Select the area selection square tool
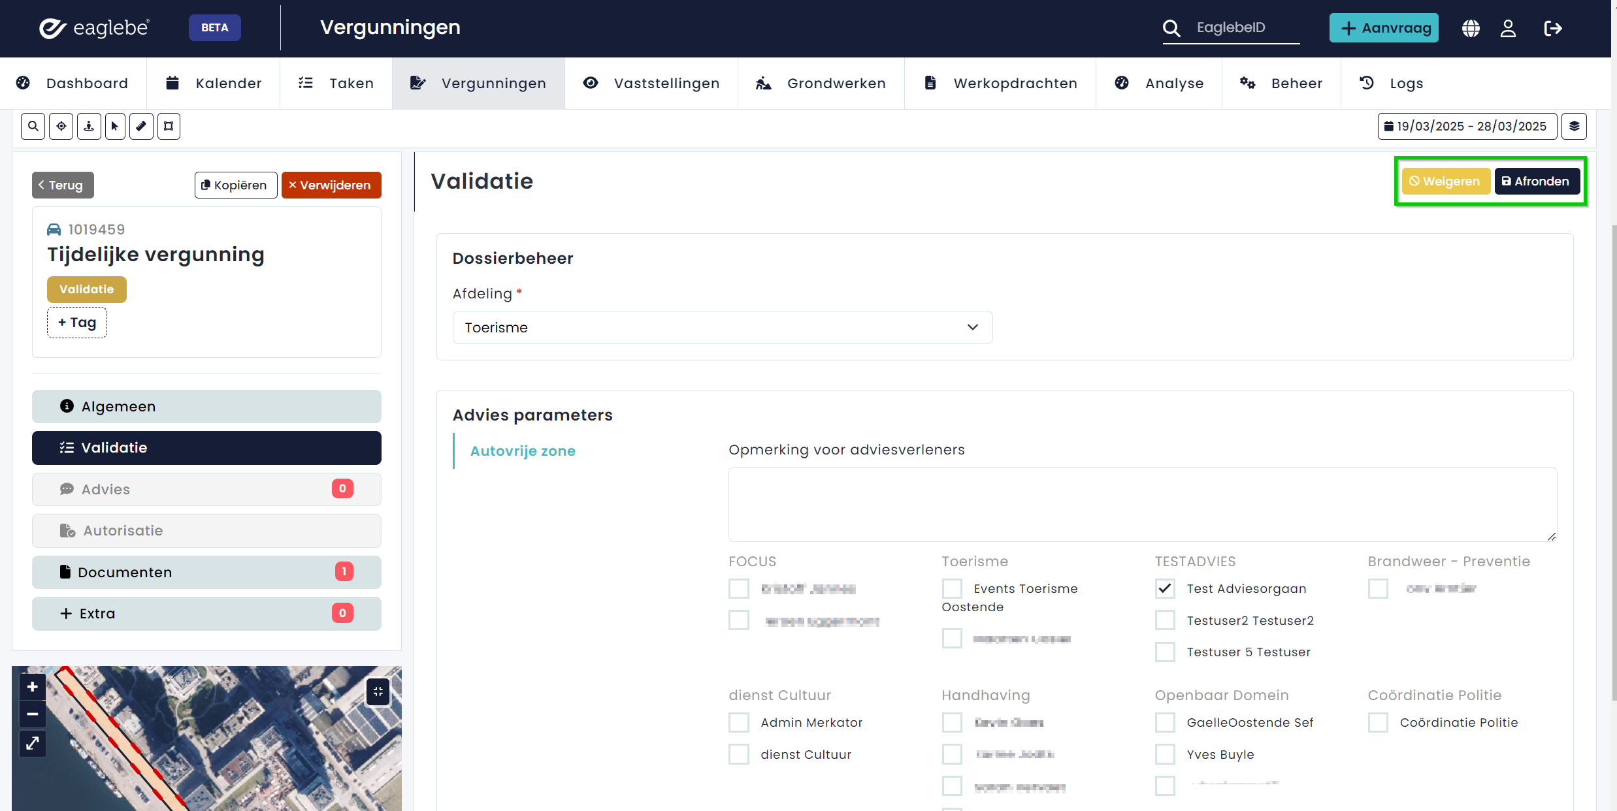The image size is (1617, 811). click(x=169, y=127)
